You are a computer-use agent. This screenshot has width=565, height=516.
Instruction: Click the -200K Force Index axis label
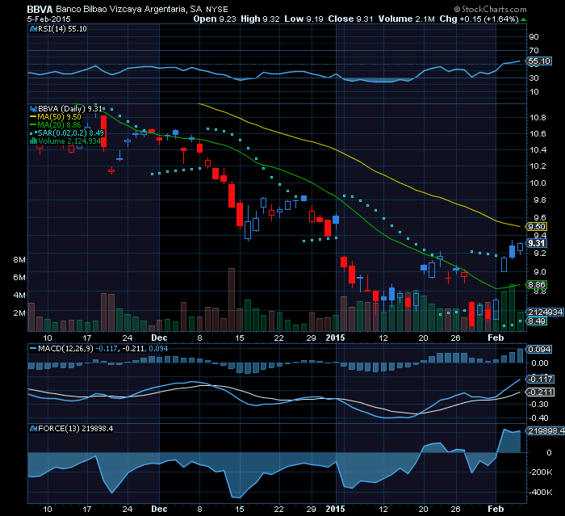(541, 472)
